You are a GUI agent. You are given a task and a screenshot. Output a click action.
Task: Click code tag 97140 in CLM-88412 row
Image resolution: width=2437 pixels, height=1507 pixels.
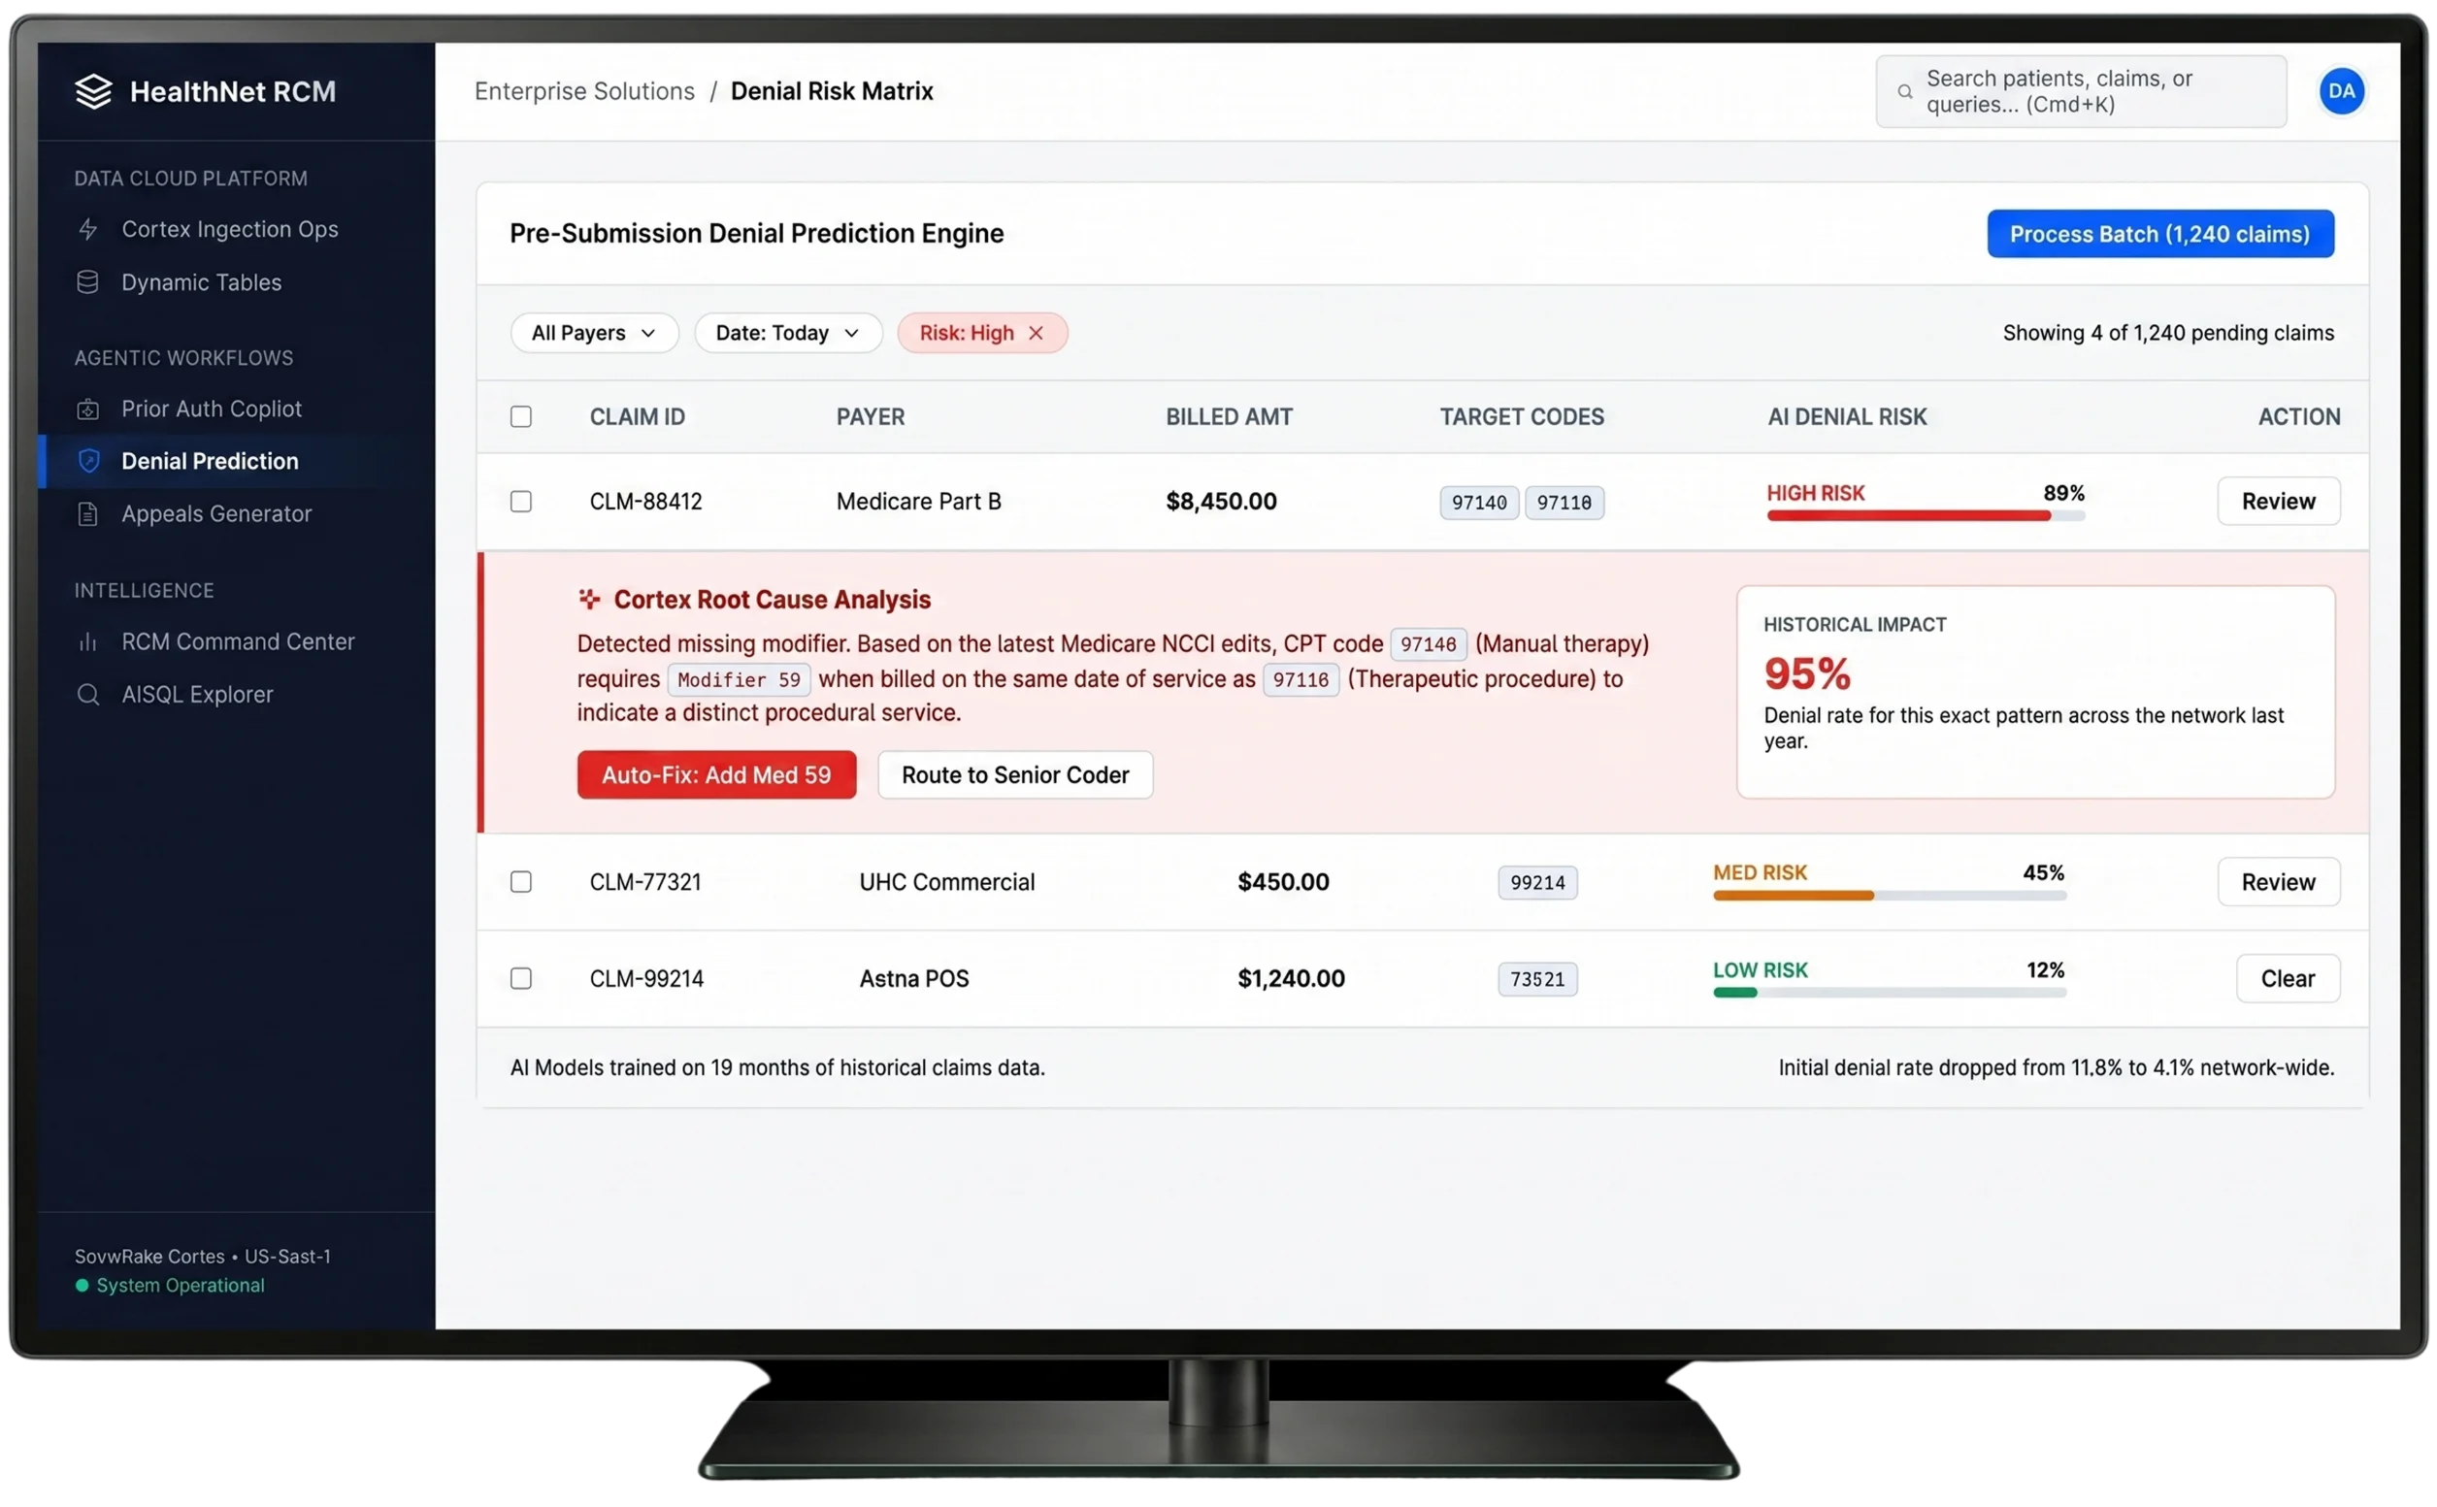(1478, 503)
